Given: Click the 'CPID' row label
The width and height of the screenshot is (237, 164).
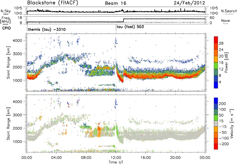Looking at the screenshot, I should [6, 28].
